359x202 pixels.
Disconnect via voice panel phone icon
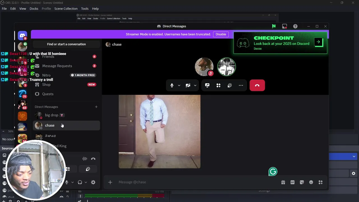click(x=93, y=159)
